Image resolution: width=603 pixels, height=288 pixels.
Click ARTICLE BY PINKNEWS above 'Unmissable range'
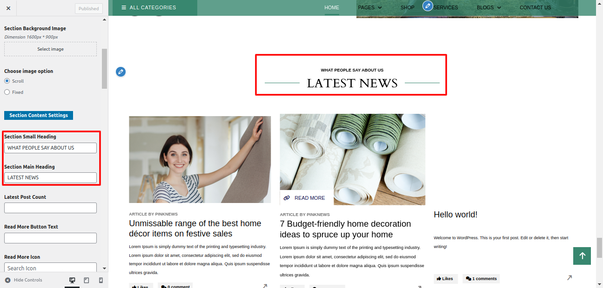tap(154, 214)
